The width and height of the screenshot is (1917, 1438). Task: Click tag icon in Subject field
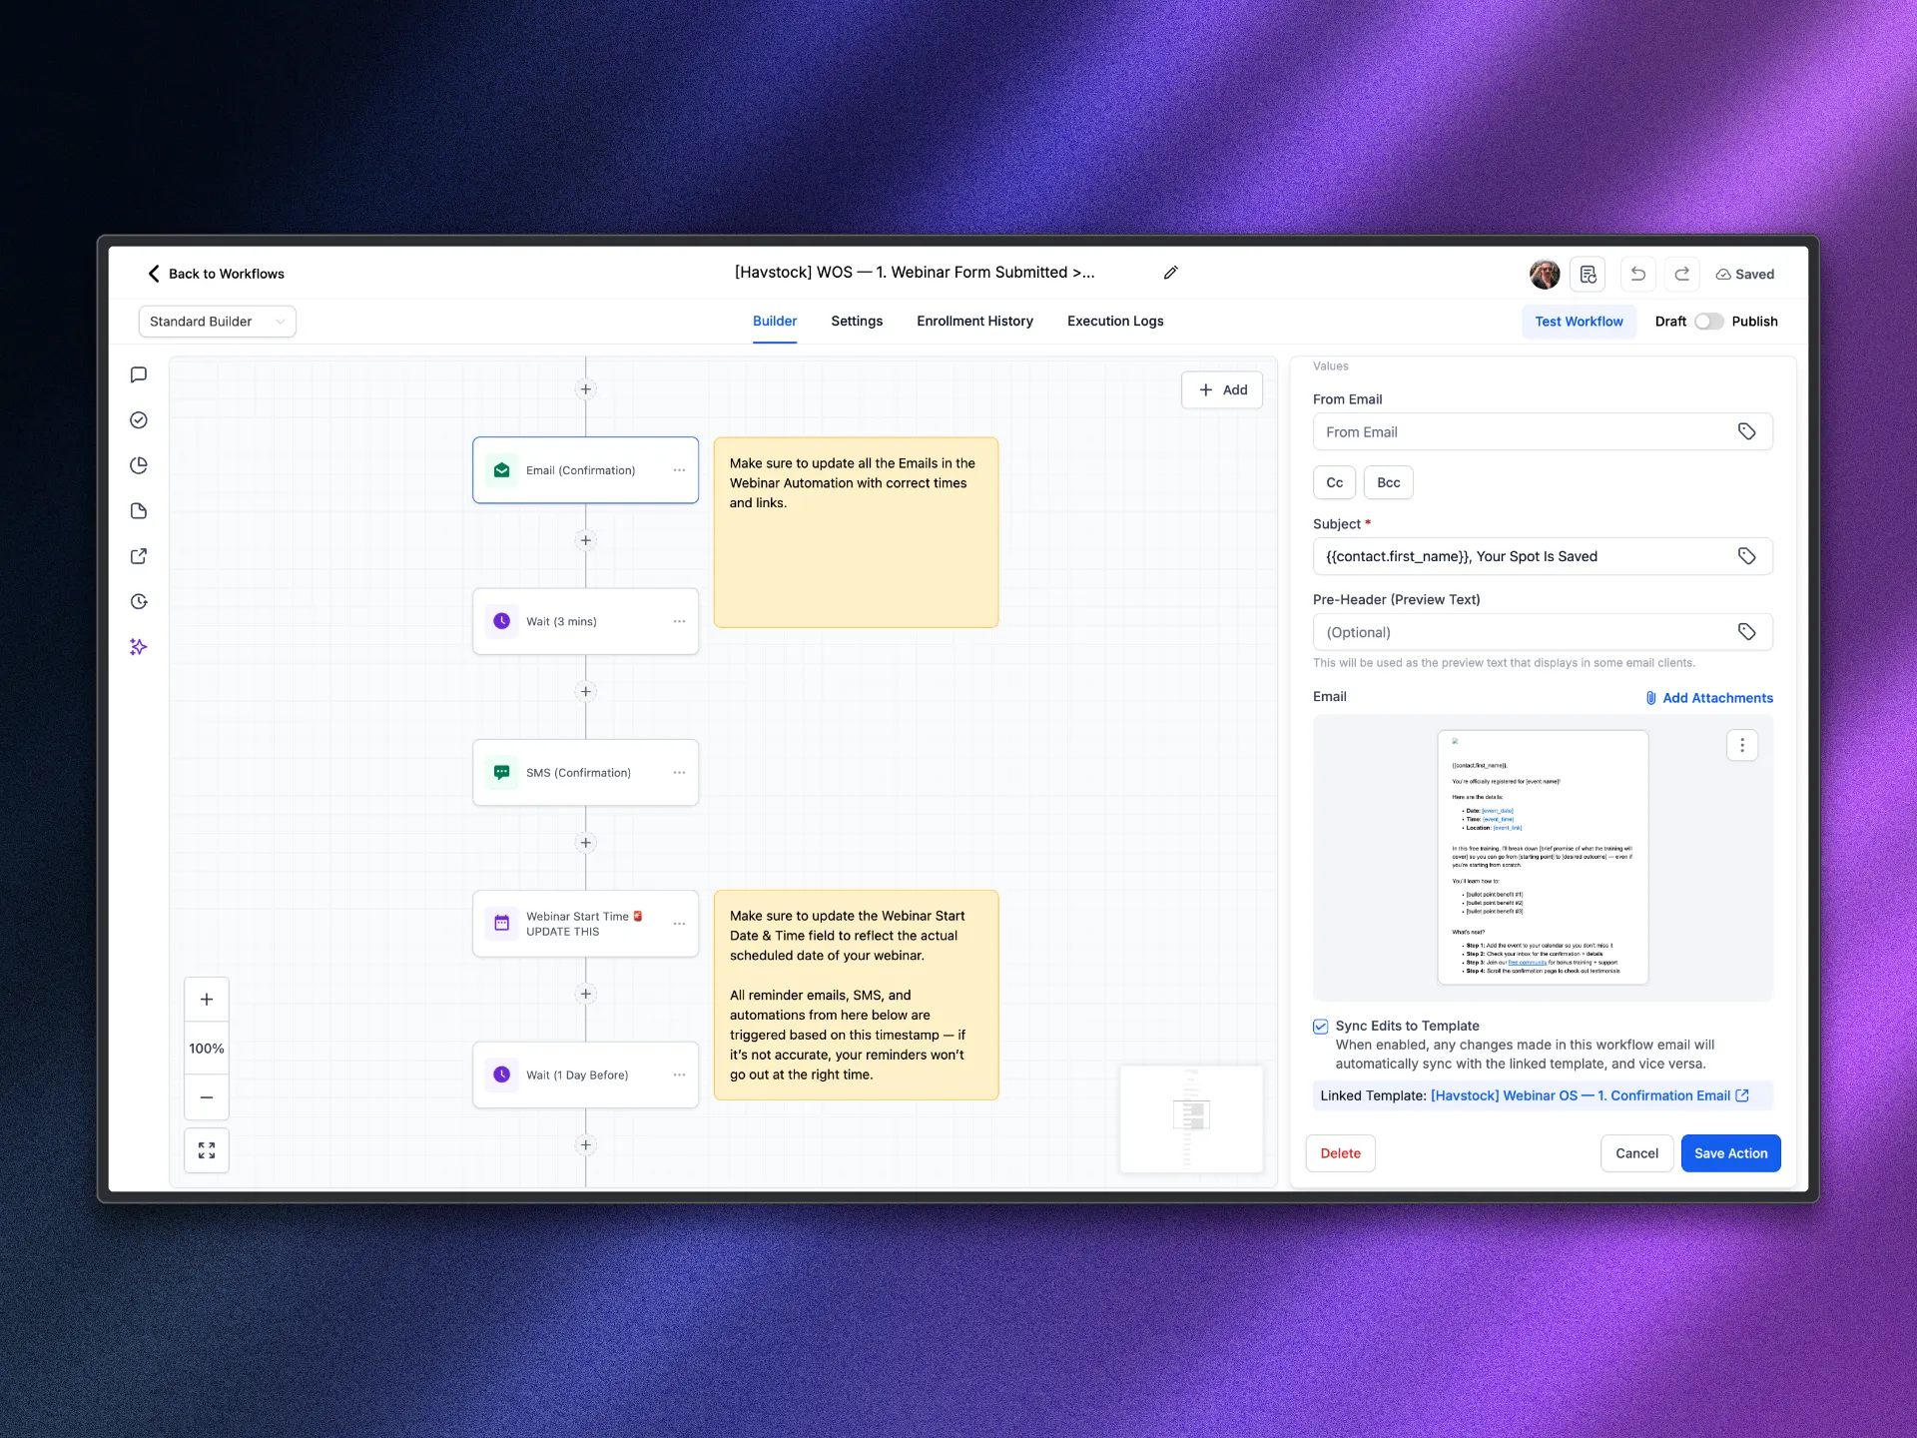pyautogui.click(x=1746, y=556)
